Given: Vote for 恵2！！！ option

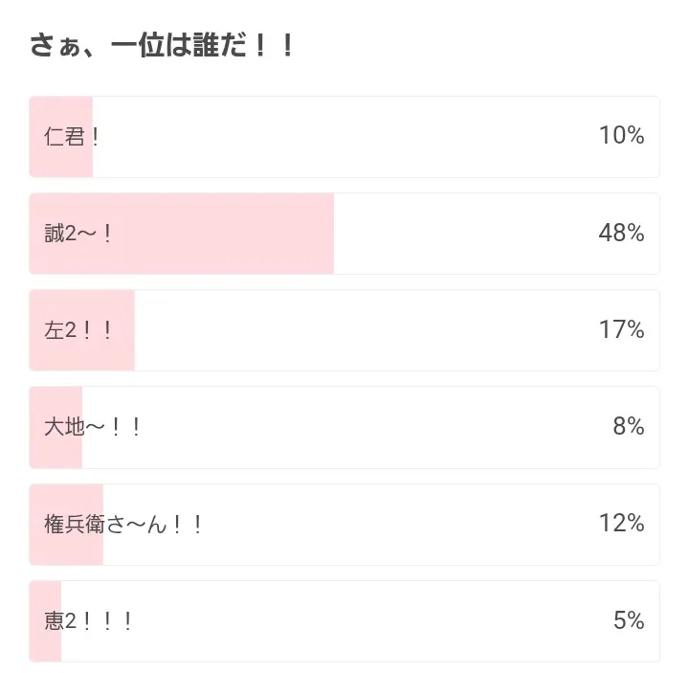Looking at the screenshot, I should pos(89,621).
